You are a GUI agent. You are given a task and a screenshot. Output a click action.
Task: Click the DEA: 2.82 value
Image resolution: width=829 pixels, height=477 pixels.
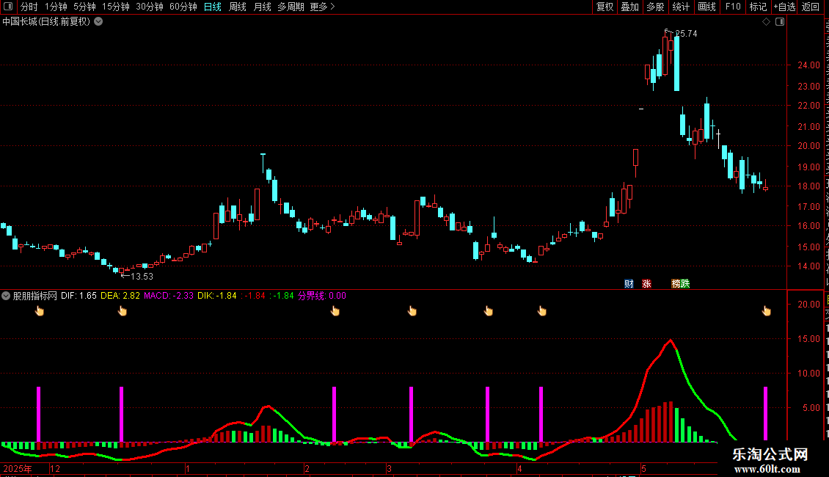(120, 296)
